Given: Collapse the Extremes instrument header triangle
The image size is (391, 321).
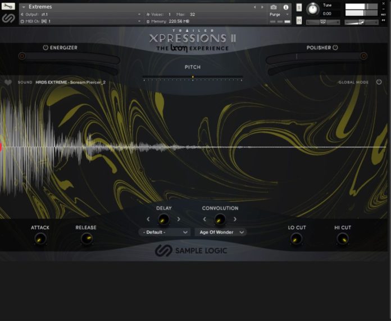Looking at the screenshot, I should [x=24, y=7].
